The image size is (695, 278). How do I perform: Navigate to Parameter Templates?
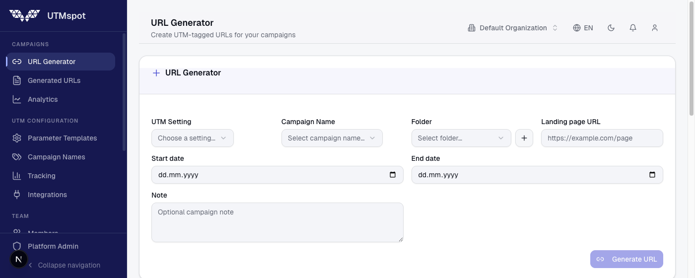tap(62, 138)
